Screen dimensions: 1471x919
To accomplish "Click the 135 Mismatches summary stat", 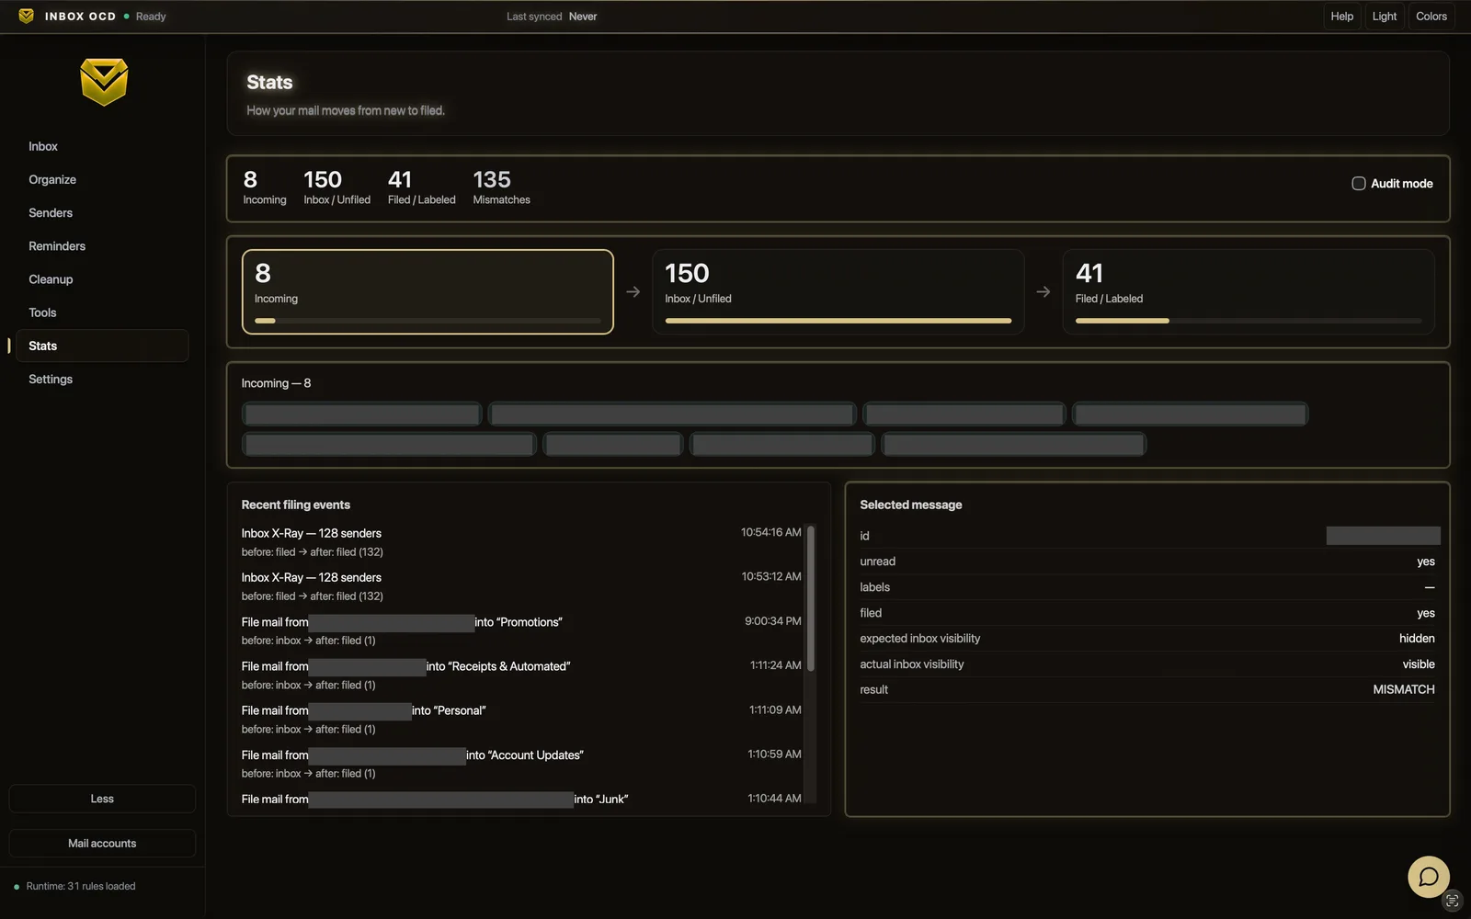I will pyautogui.click(x=501, y=187).
